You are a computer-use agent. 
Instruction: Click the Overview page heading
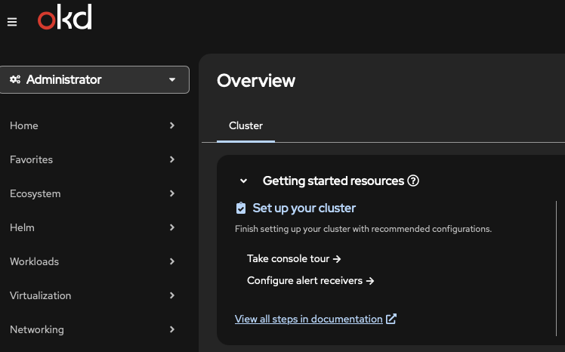tap(256, 80)
